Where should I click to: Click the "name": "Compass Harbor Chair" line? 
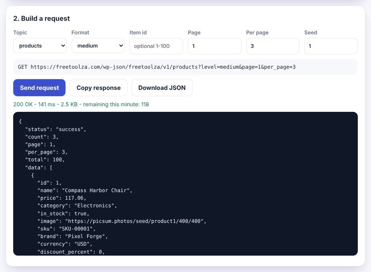(85, 190)
